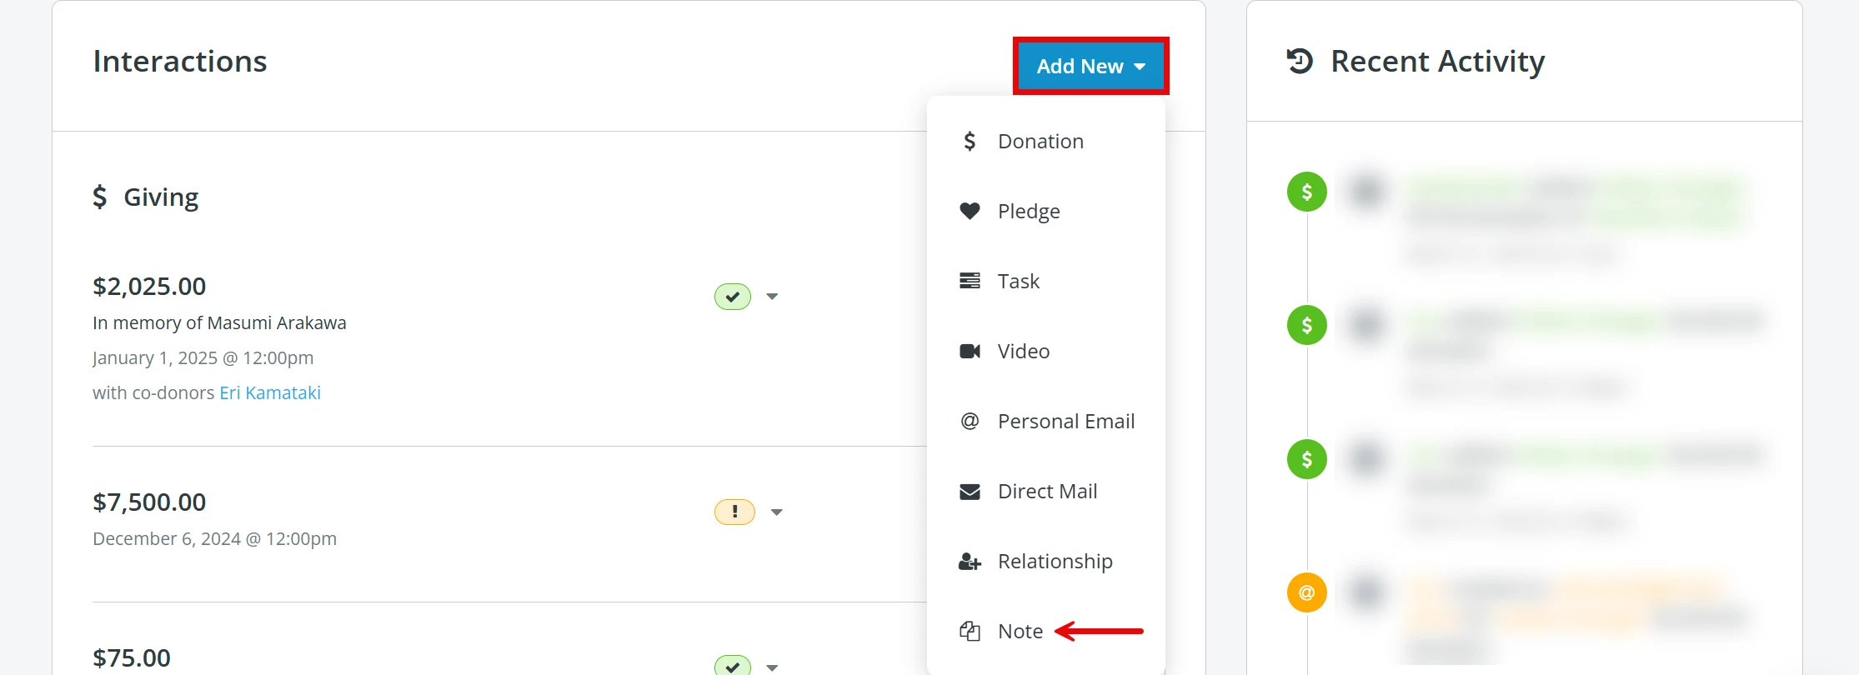
Task: Click the $7,500.00 donation amount
Action: pyautogui.click(x=149, y=502)
